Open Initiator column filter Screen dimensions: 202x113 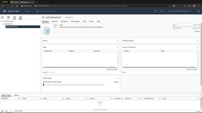(111, 99)
